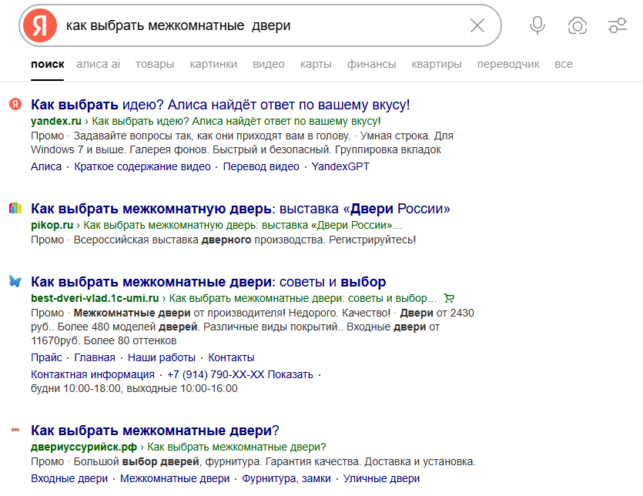This screenshot has height=496, width=643.
Task: Select the переводчик tab
Action: [x=508, y=64]
